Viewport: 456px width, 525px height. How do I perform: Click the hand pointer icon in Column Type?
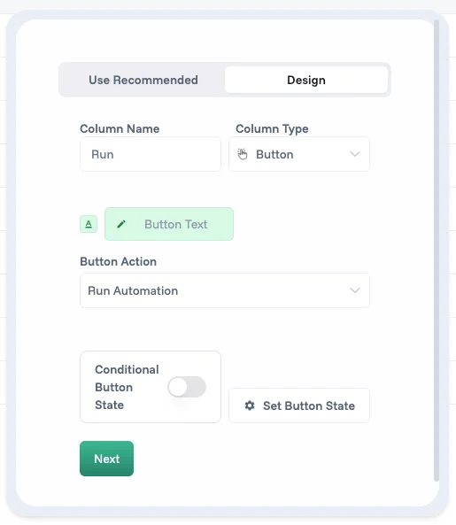[x=243, y=154]
